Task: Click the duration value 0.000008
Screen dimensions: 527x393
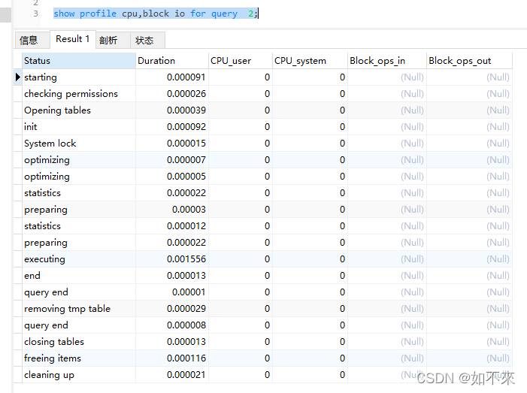Action: point(186,325)
